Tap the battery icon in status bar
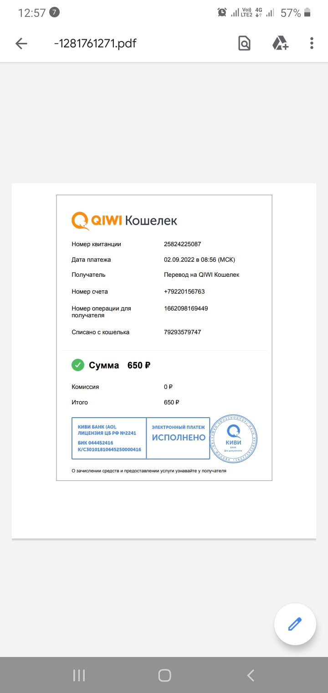 coord(307,12)
